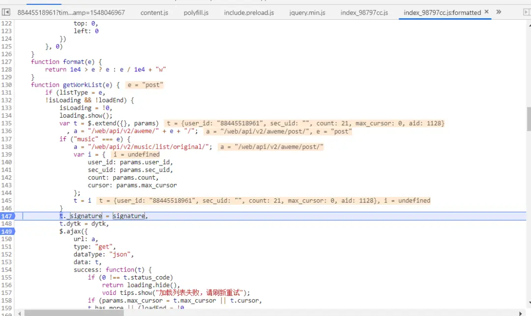
Task: Click 'loading.show();' statement
Action: coord(86,116)
